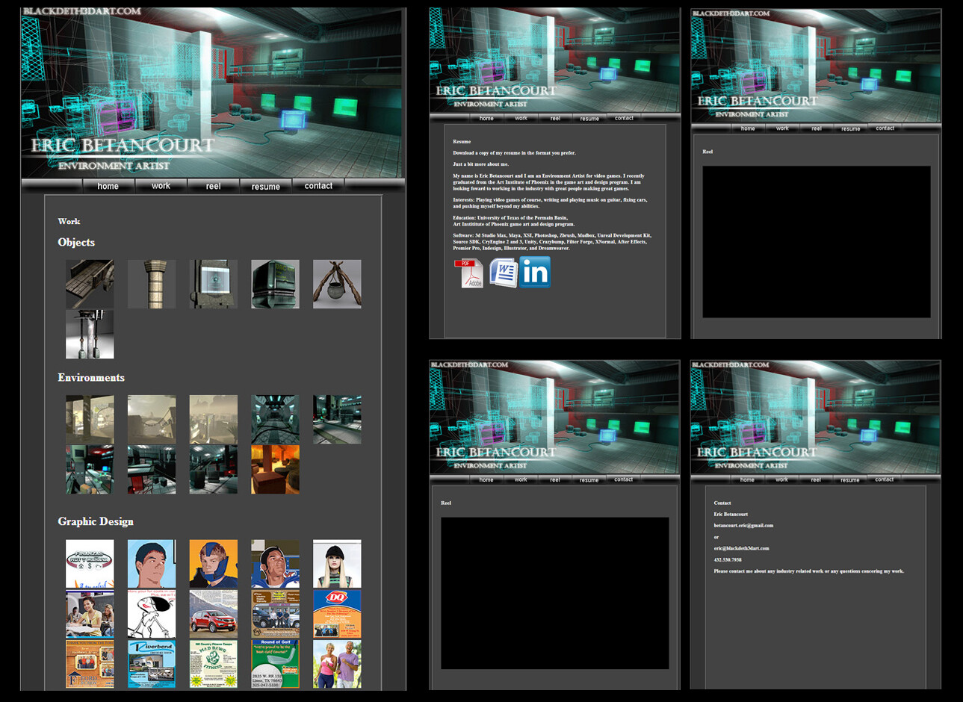View the stone pillar object thumbnail

(x=152, y=284)
